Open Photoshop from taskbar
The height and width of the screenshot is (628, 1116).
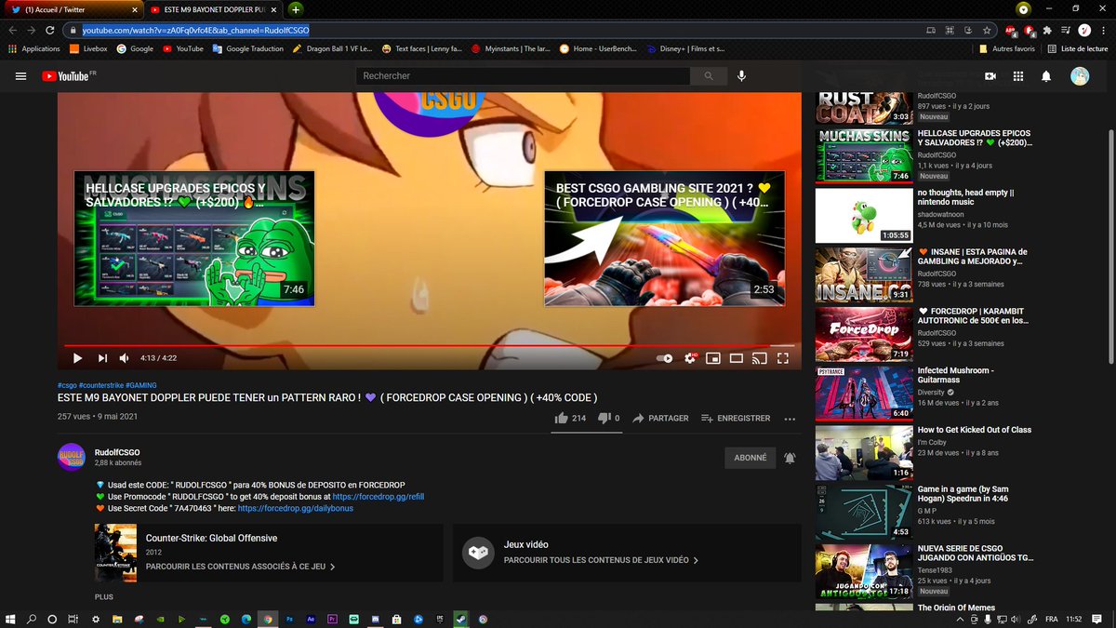288,619
